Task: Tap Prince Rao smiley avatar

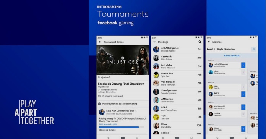Action: [156, 75]
